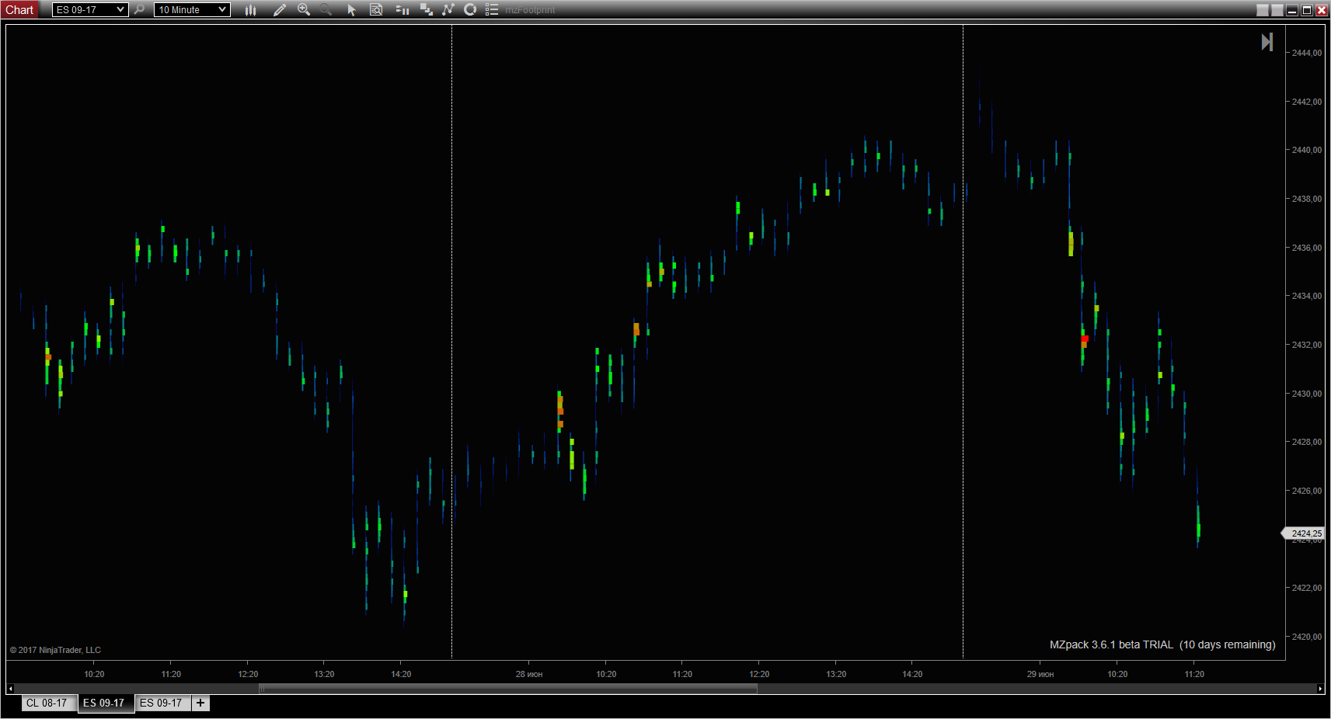Select the second ES 09-17 tab

161,703
